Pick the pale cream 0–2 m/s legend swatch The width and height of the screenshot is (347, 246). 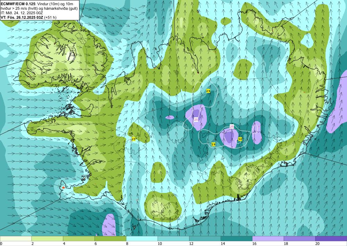click(16, 238)
